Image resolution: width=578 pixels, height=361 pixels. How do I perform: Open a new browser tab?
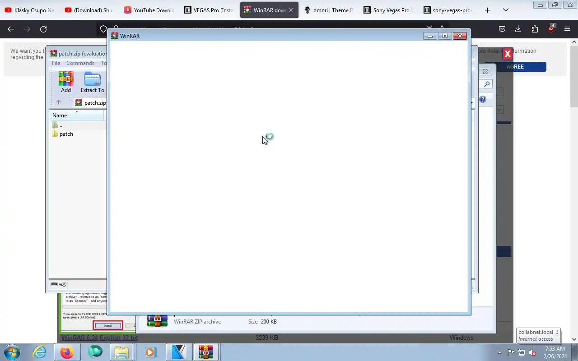point(487,10)
